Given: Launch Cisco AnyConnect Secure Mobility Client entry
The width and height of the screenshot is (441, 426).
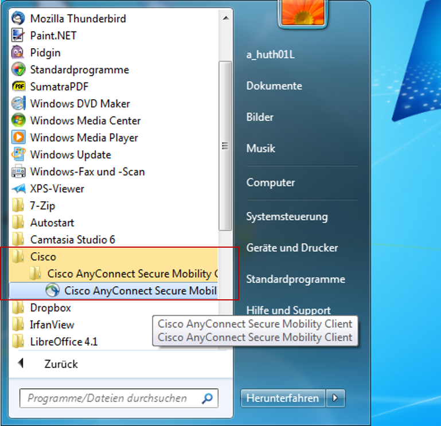Looking at the screenshot, I should point(113,291).
